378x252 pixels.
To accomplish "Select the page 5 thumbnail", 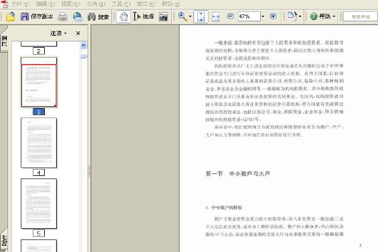I will [x=39, y=204].
